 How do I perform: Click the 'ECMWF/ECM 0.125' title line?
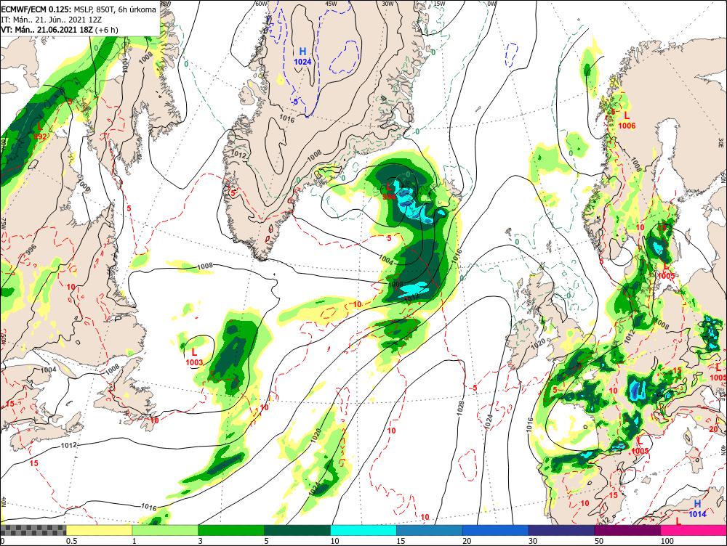click(79, 9)
